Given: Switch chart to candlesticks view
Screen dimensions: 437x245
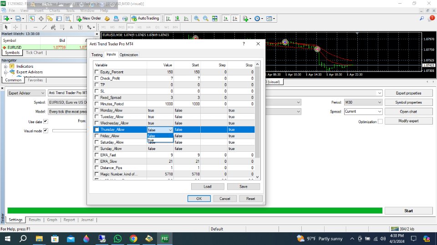Looking at the screenshot, I should (x=177, y=18).
